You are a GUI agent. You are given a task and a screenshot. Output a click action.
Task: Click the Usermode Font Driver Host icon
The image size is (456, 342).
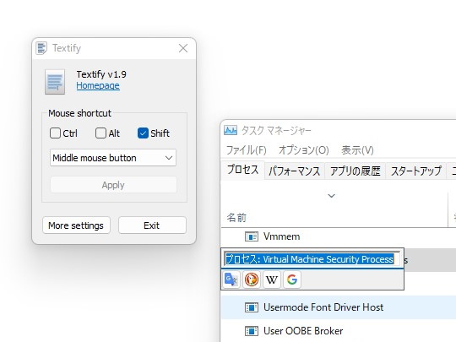(252, 307)
